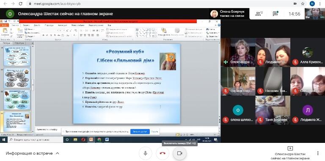Open more options three-dot menu
The width and height of the screenshot is (325, 161).
(318, 153)
